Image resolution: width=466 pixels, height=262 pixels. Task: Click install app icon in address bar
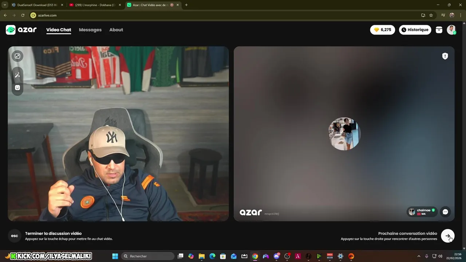pyautogui.click(x=423, y=15)
